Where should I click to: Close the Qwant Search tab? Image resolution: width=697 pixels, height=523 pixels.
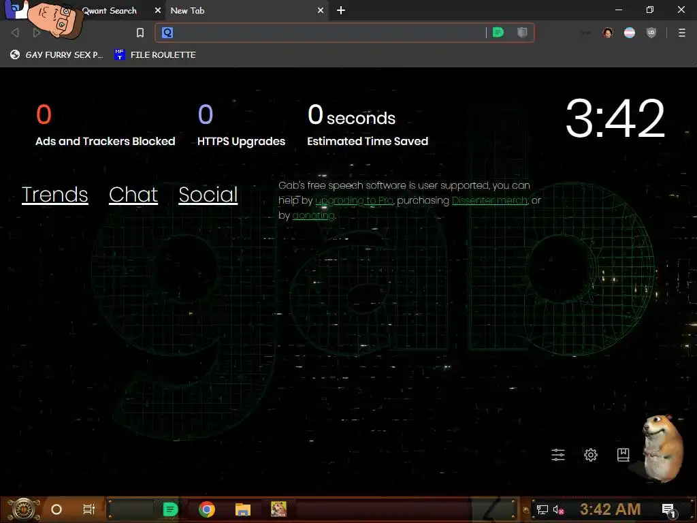[157, 10]
